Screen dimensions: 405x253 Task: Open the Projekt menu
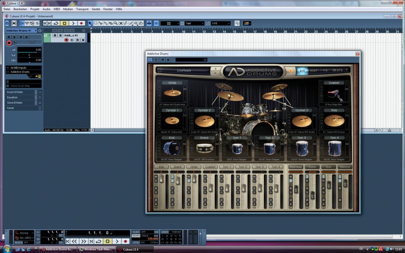pos(35,9)
